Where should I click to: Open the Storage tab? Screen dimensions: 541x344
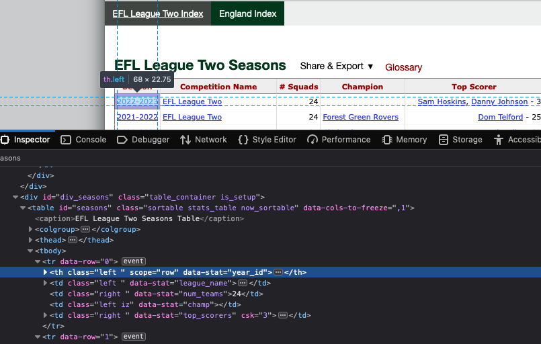pos(460,140)
